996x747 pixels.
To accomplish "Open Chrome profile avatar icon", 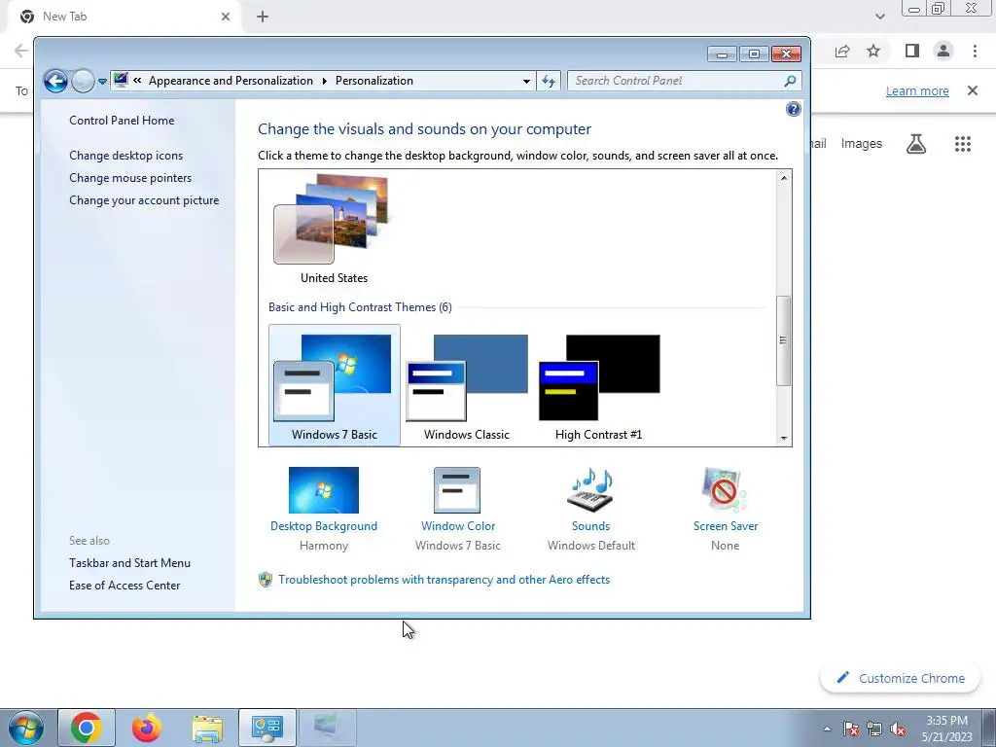I will tap(943, 51).
